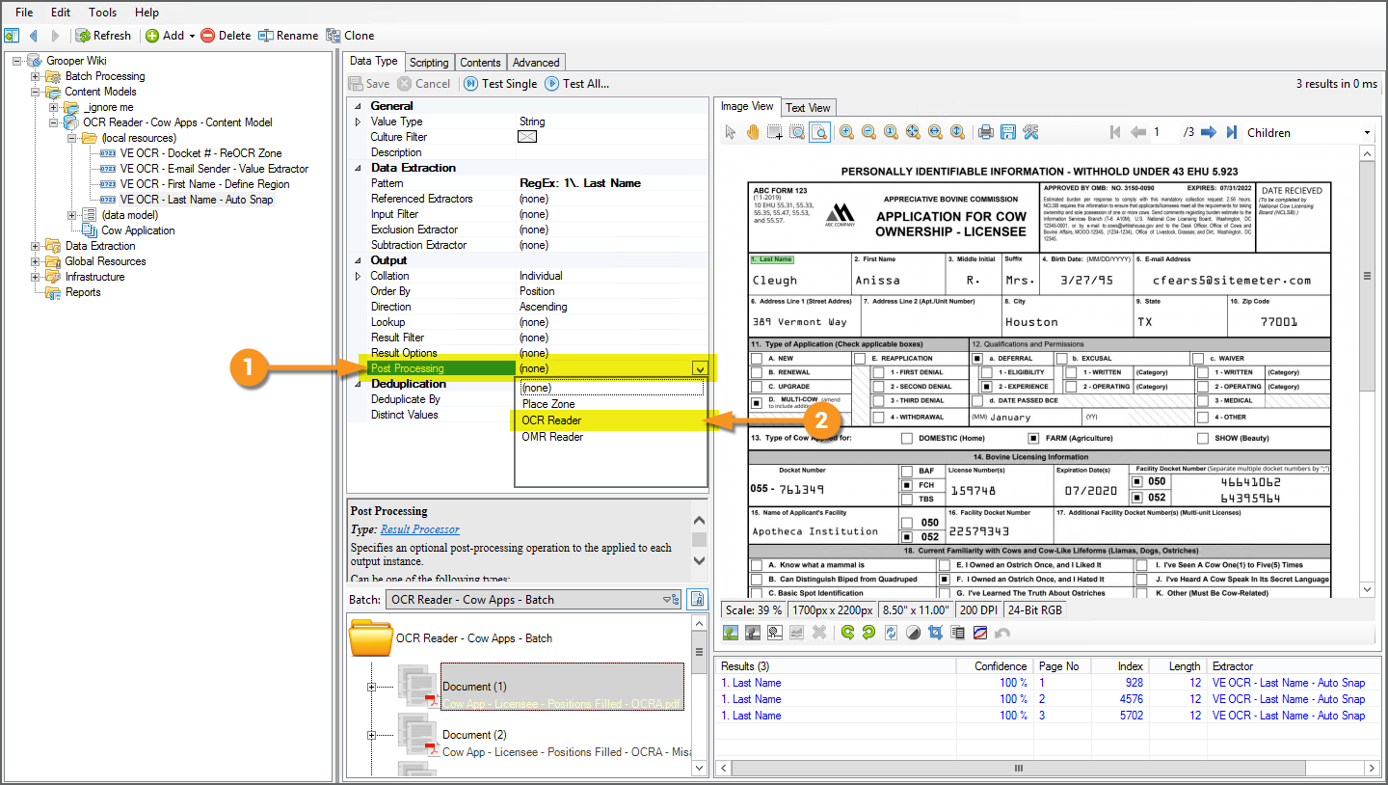1388x785 pixels.
Task: Switch to the Scripting tab
Action: tap(429, 63)
